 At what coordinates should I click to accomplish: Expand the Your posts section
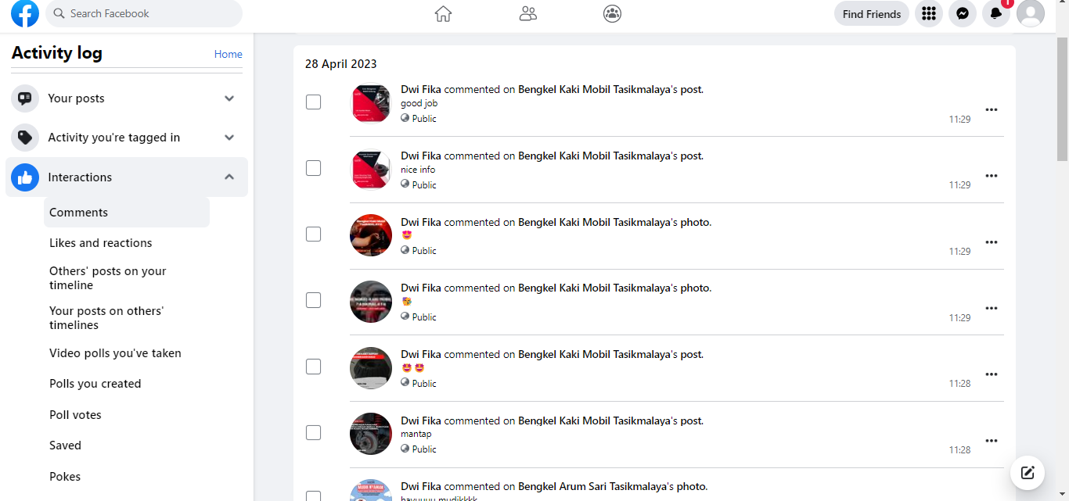pos(229,98)
